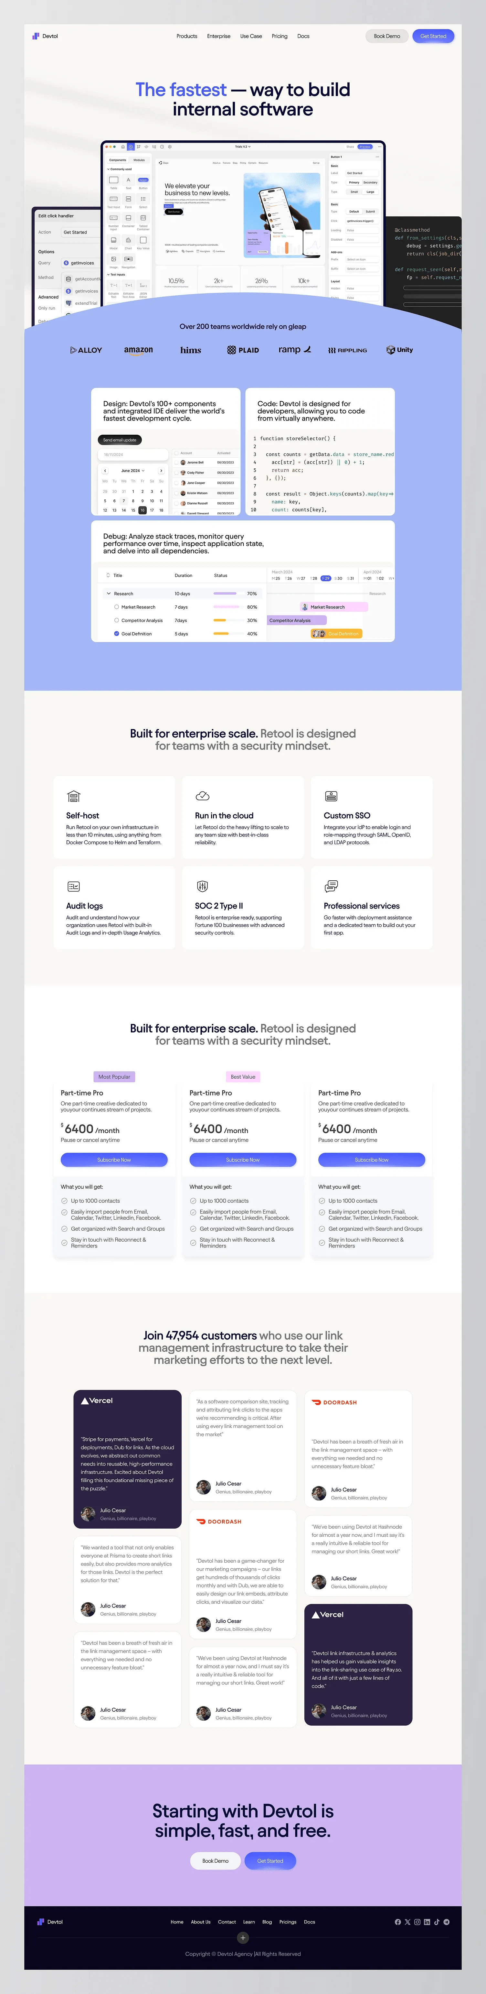Open the Enterprise nav item

pos(218,36)
